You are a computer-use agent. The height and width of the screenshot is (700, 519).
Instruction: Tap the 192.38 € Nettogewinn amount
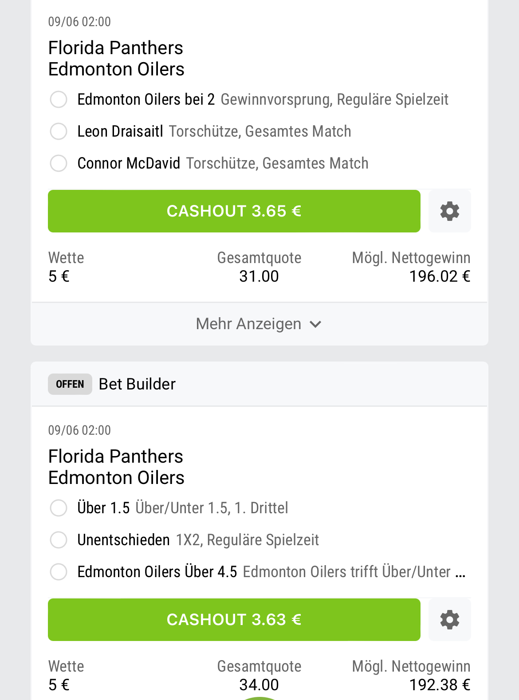[x=439, y=685]
